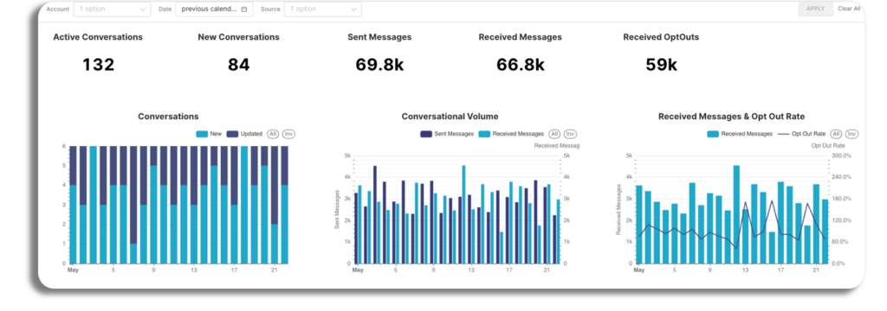
Task: Click the dropdown chevron in Account field
Action: click(143, 10)
